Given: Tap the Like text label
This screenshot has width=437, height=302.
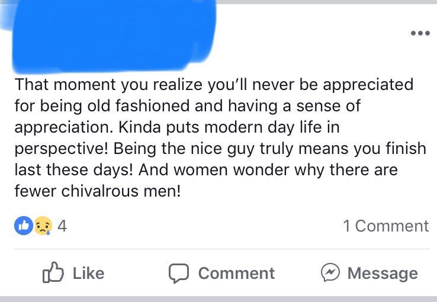Looking at the screenshot, I should pyautogui.click(x=89, y=273).
